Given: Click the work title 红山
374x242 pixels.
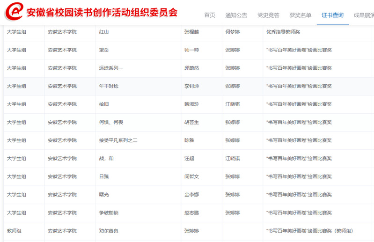Looking at the screenshot, I should click(104, 32).
